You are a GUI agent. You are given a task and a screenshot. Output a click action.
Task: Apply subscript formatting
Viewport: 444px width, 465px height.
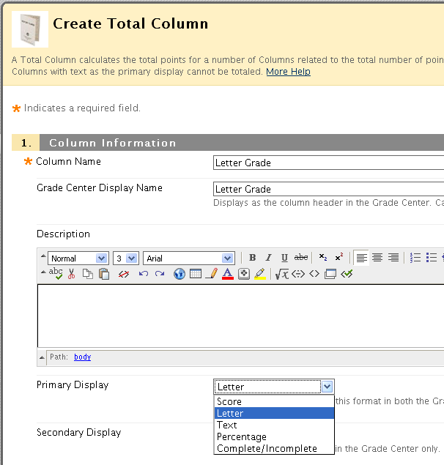tap(323, 258)
